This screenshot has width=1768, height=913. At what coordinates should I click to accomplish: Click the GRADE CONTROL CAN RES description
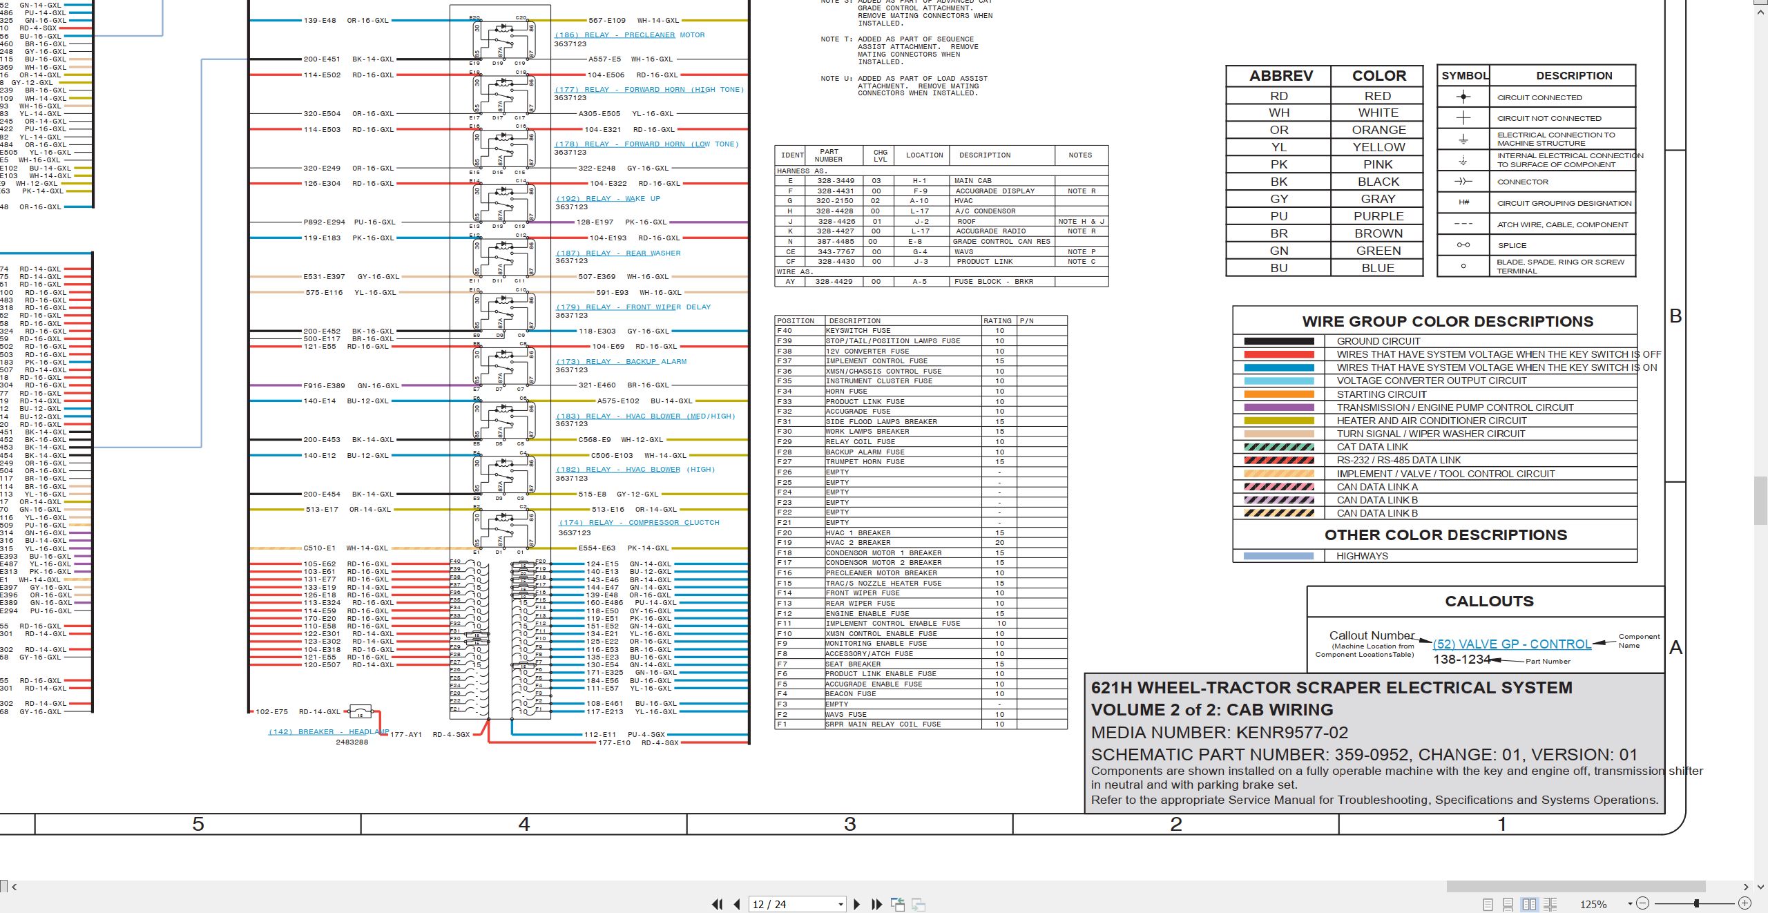[x=1001, y=242]
